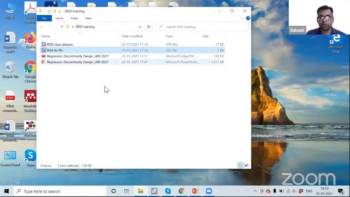
Task: Select Regression Discontinuity Design PDF file
Action: (132, 56)
